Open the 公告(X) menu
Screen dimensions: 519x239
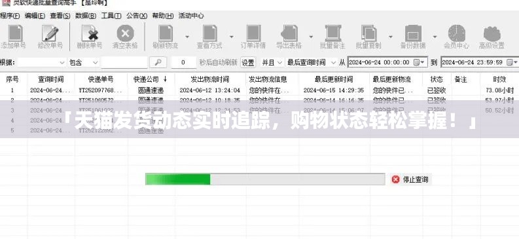[137, 16]
